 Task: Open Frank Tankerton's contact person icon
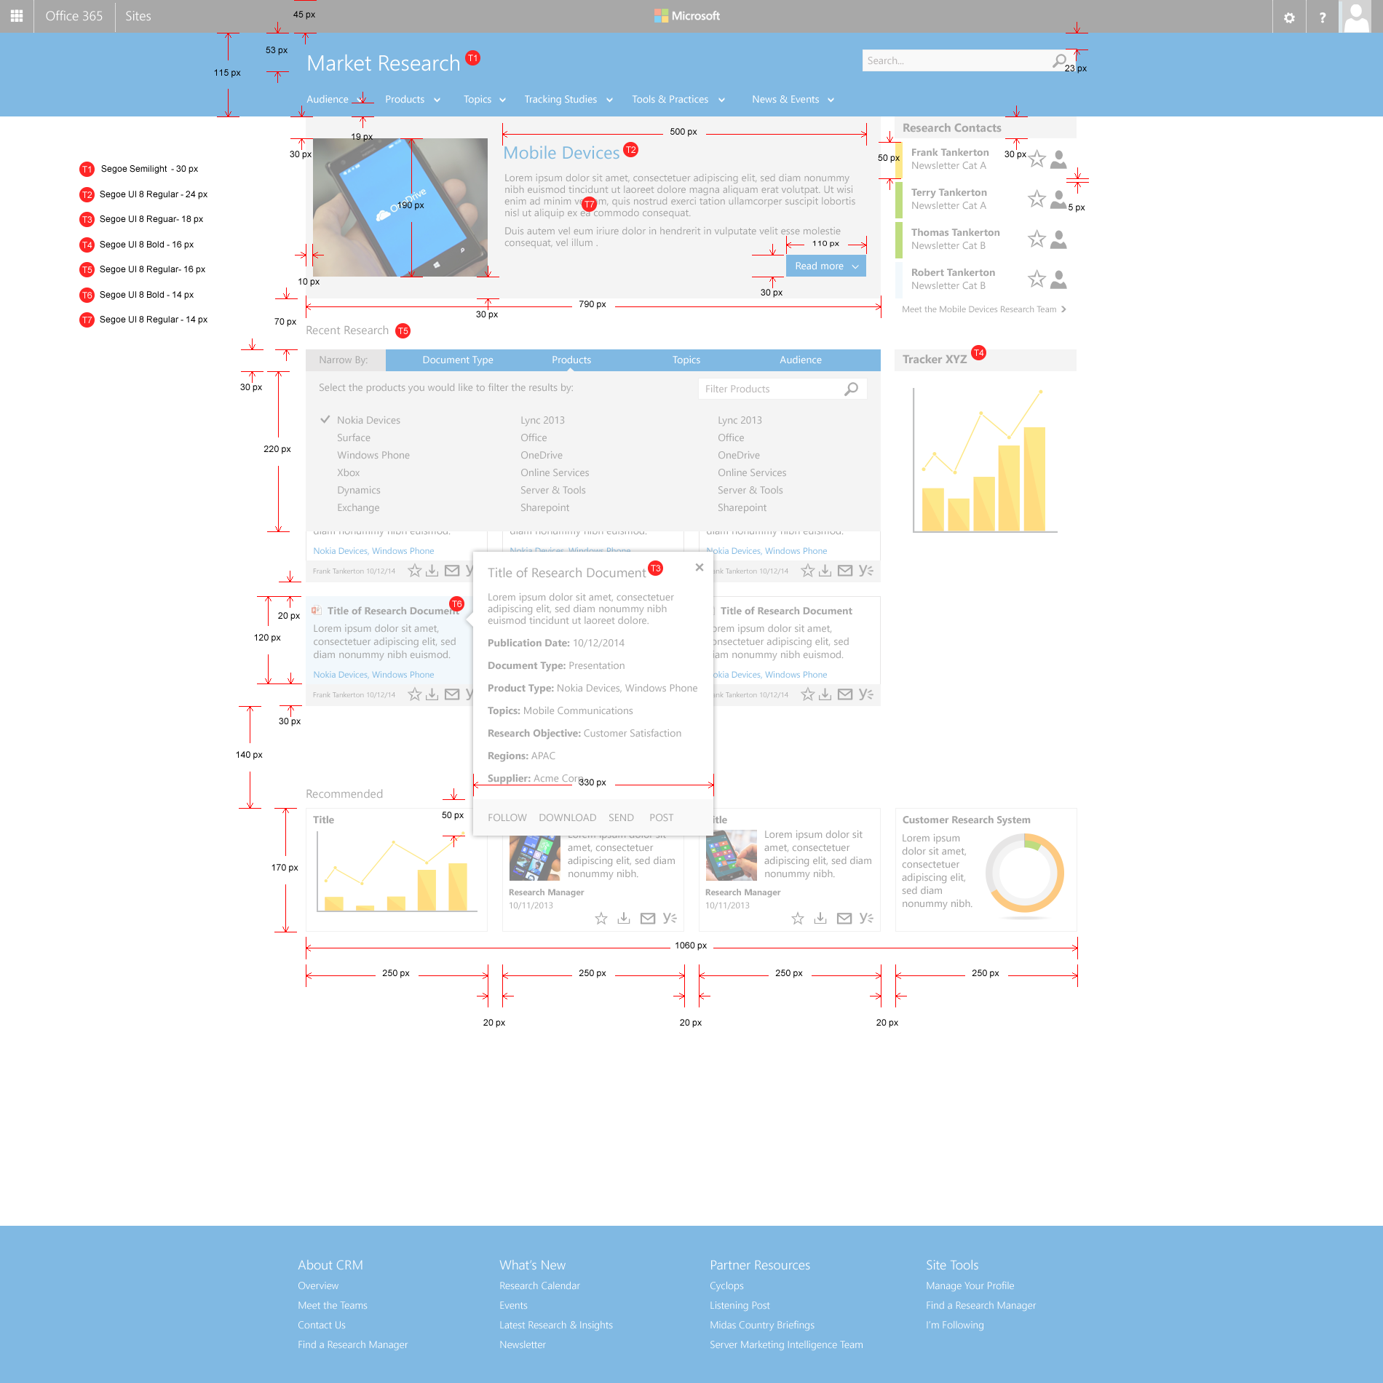[x=1059, y=159]
